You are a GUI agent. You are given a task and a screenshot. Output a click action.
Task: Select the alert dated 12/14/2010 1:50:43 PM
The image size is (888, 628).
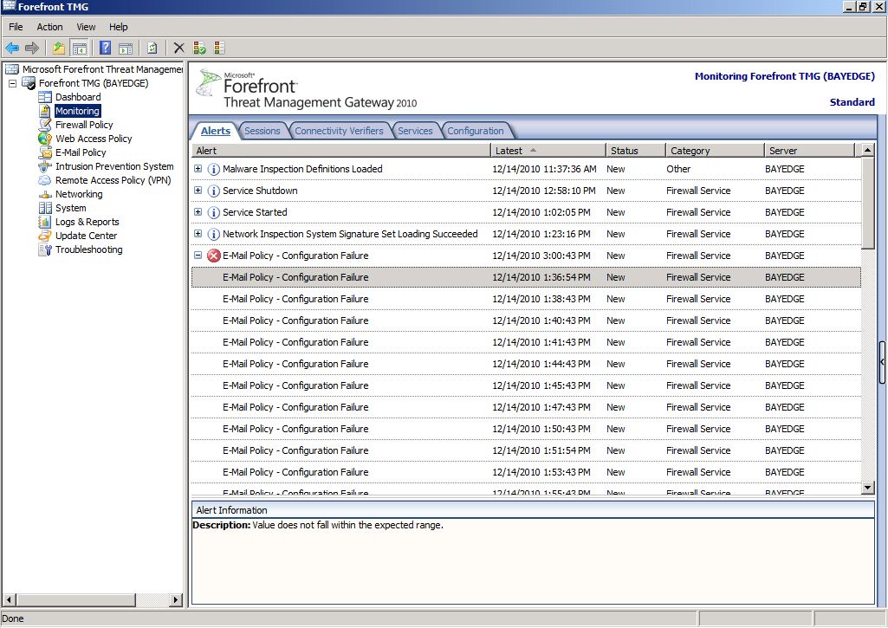(526, 429)
